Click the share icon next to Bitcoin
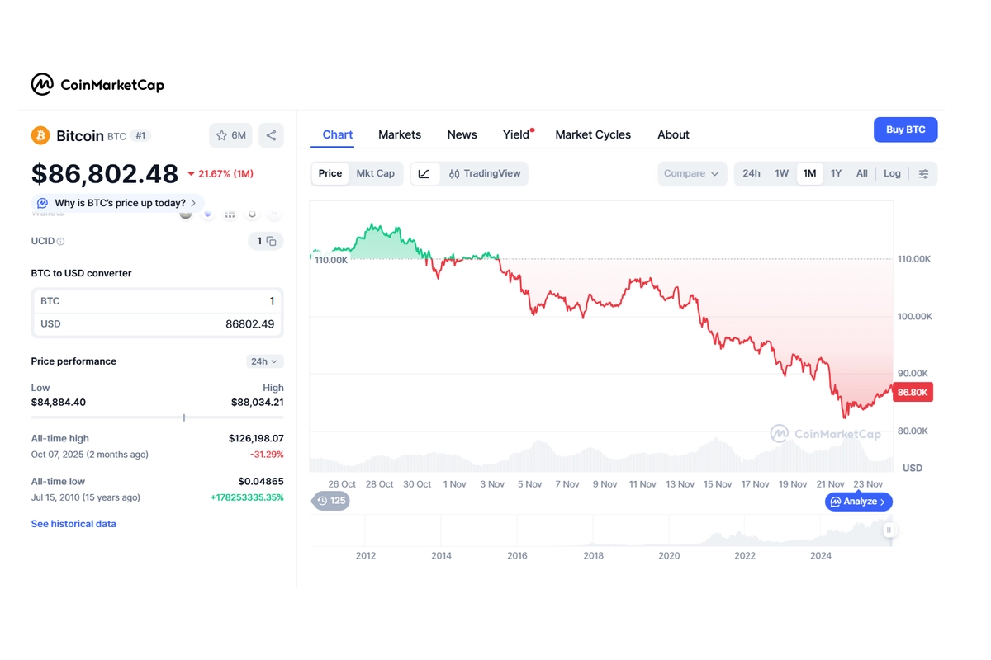Image resolution: width=991 pixels, height=660 pixels. [271, 135]
